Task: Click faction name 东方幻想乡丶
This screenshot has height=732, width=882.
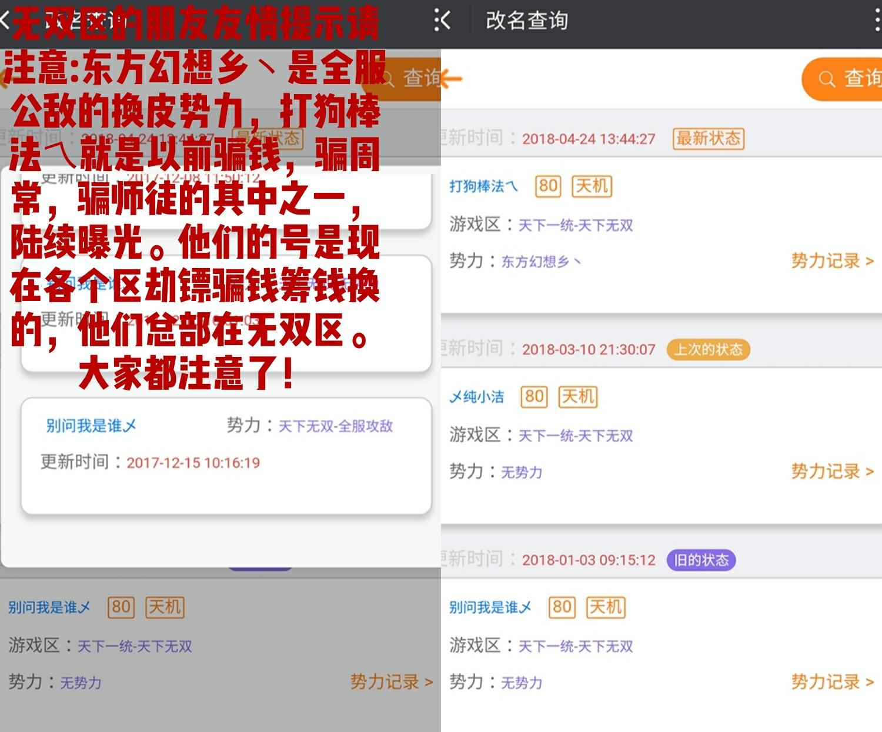Action: 541,262
